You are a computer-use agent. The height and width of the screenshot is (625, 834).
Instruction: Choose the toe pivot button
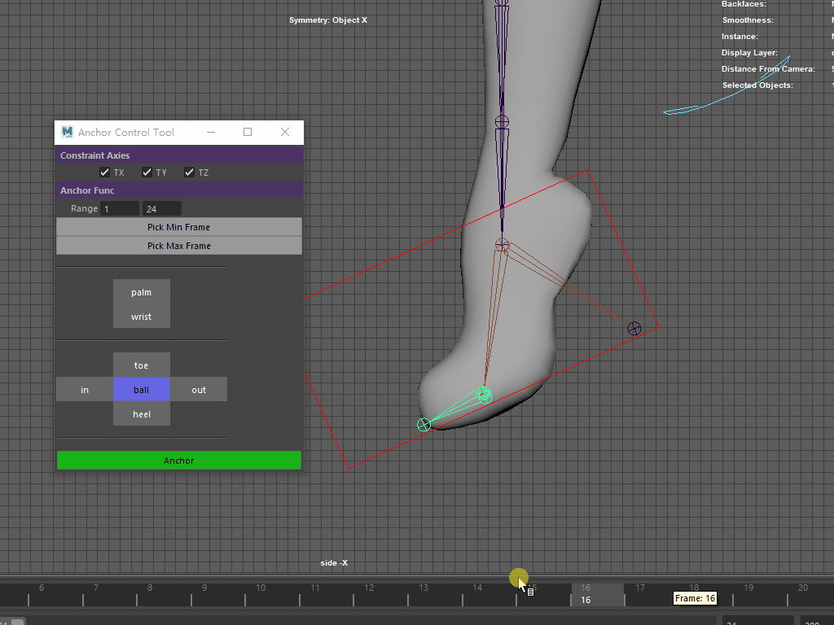[142, 365]
